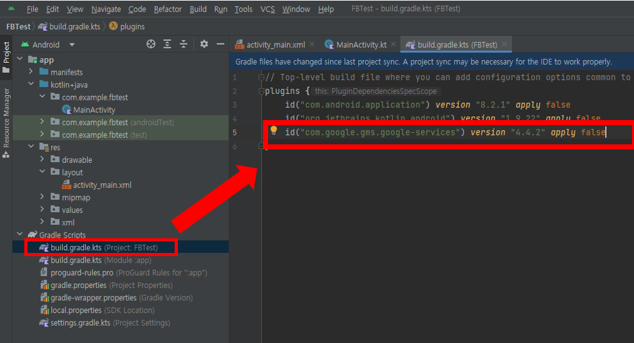Click the build.gradle.kts breadcrumb
The width and height of the screenshot is (634, 343).
click(x=70, y=27)
